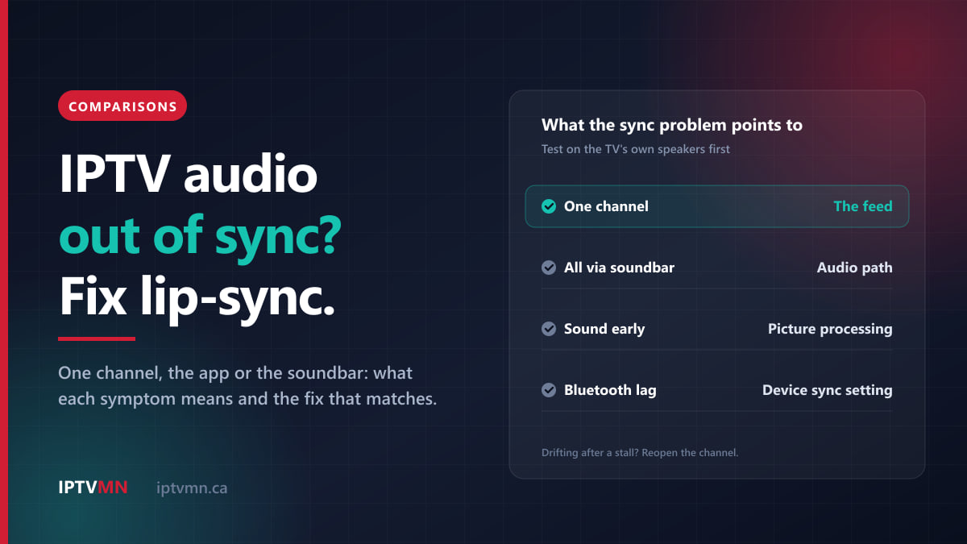
Task: Select 'All via soundbar' row label
Action: [x=619, y=268]
